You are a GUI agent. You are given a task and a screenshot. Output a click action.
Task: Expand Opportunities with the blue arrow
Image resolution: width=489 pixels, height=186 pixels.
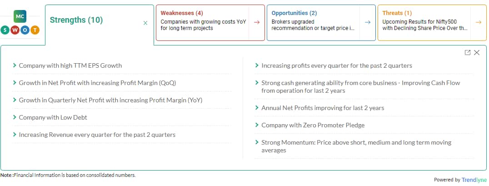pyautogui.click(x=368, y=22)
